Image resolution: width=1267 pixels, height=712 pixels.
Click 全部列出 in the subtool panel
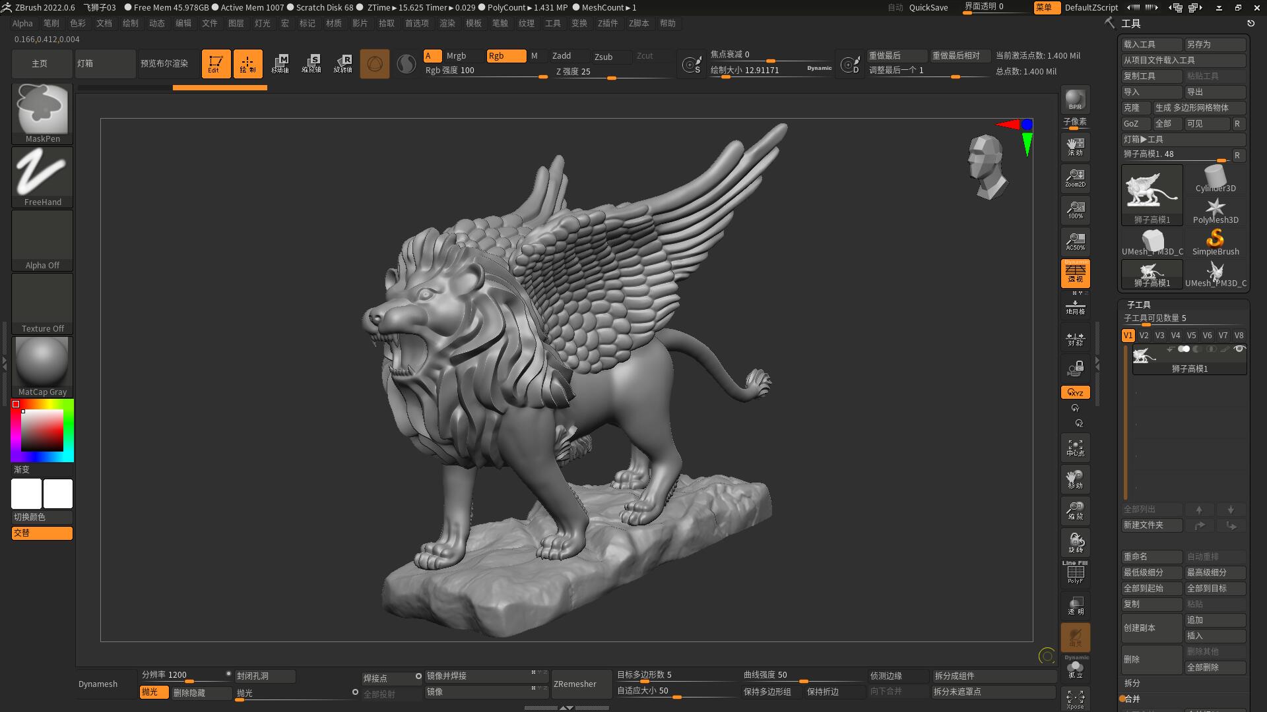click(x=1152, y=509)
